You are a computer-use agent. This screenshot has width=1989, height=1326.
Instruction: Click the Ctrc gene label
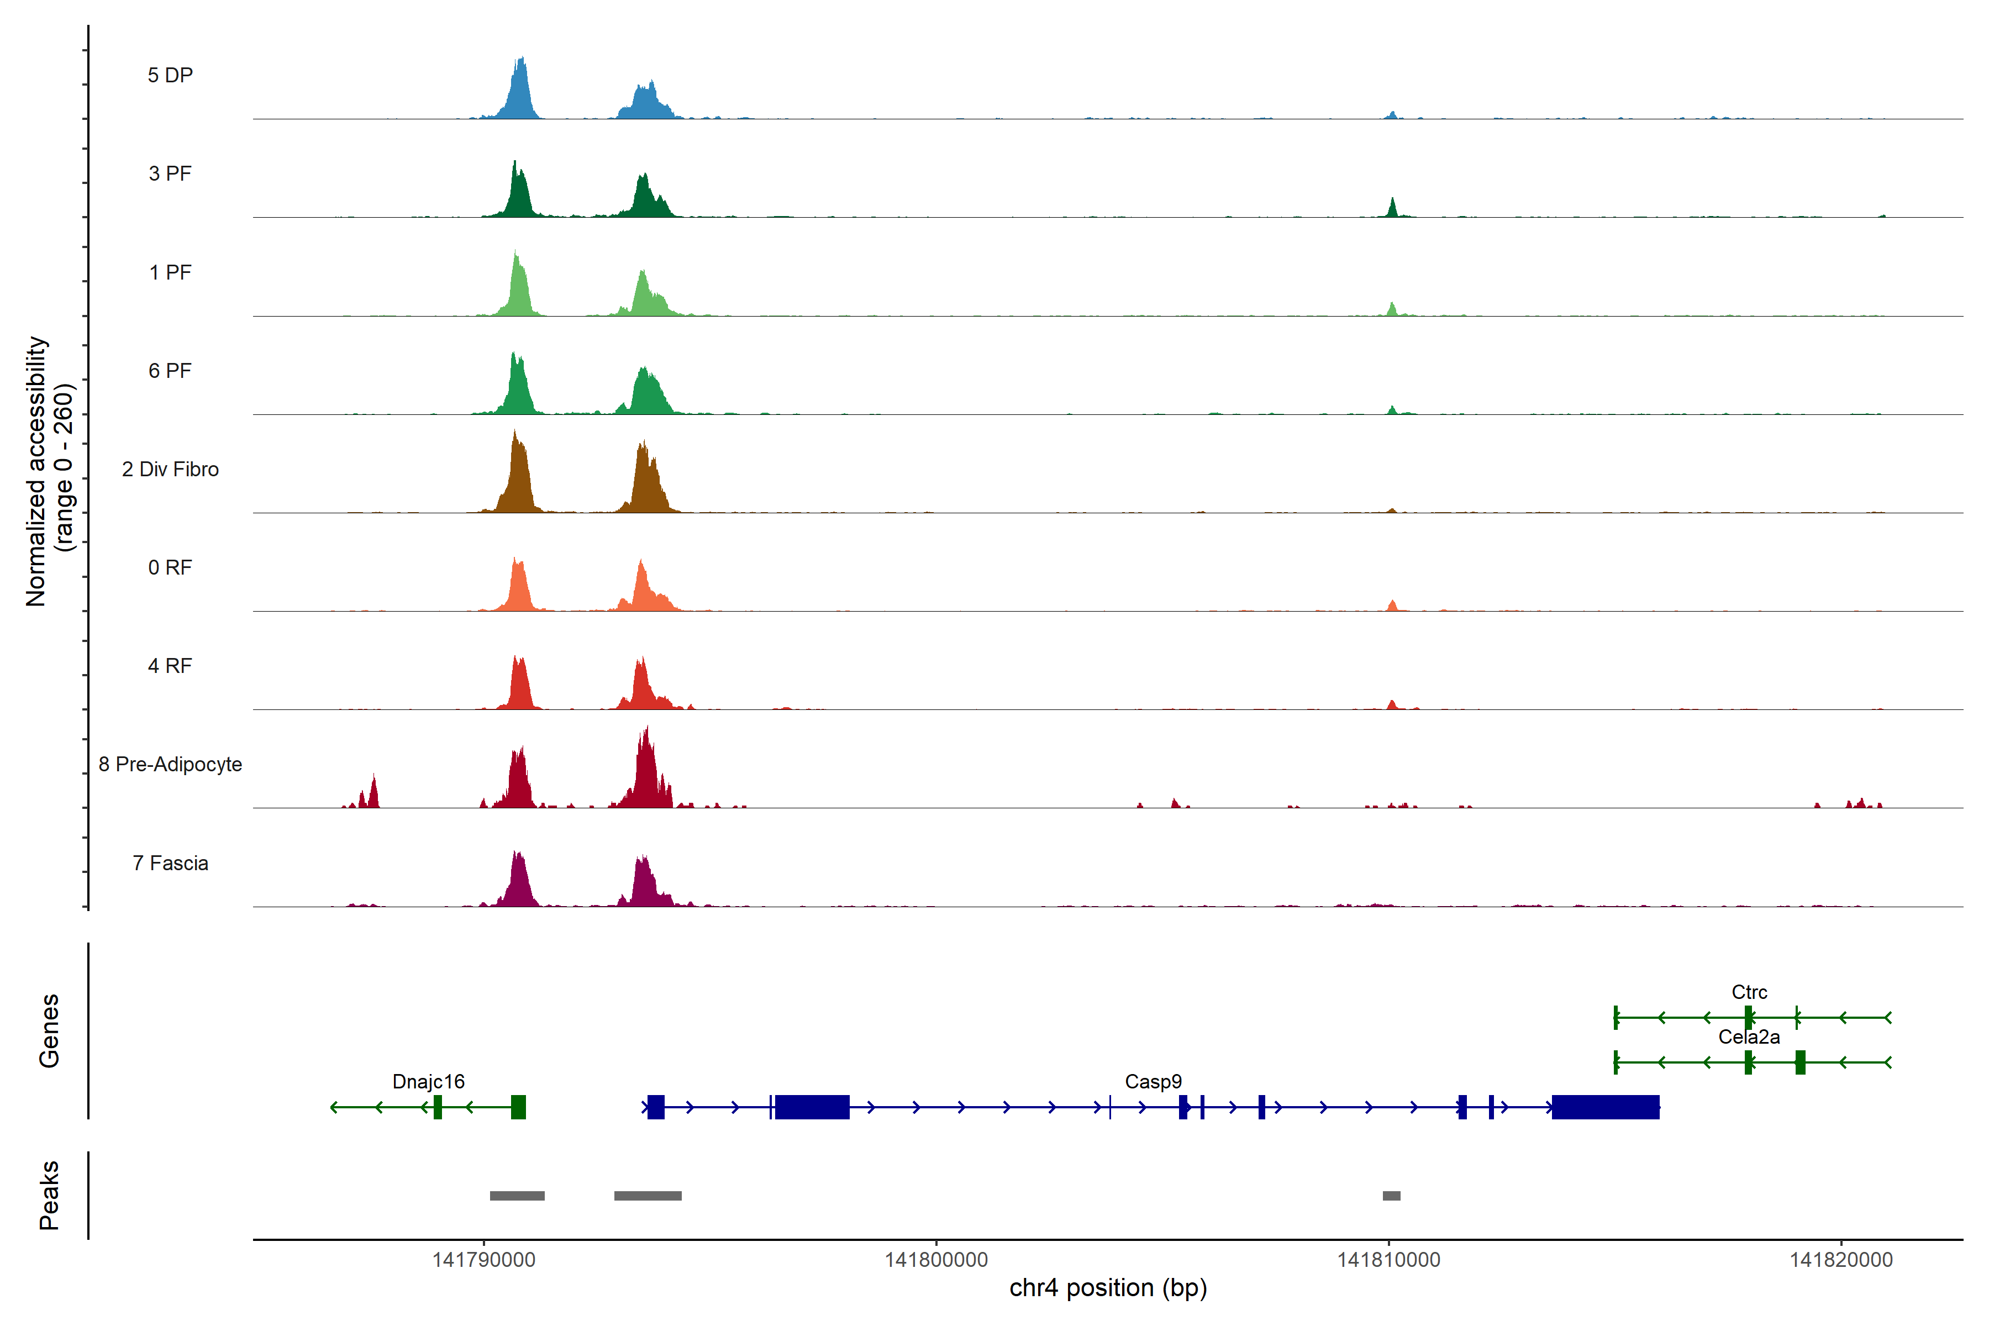click(x=1749, y=992)
